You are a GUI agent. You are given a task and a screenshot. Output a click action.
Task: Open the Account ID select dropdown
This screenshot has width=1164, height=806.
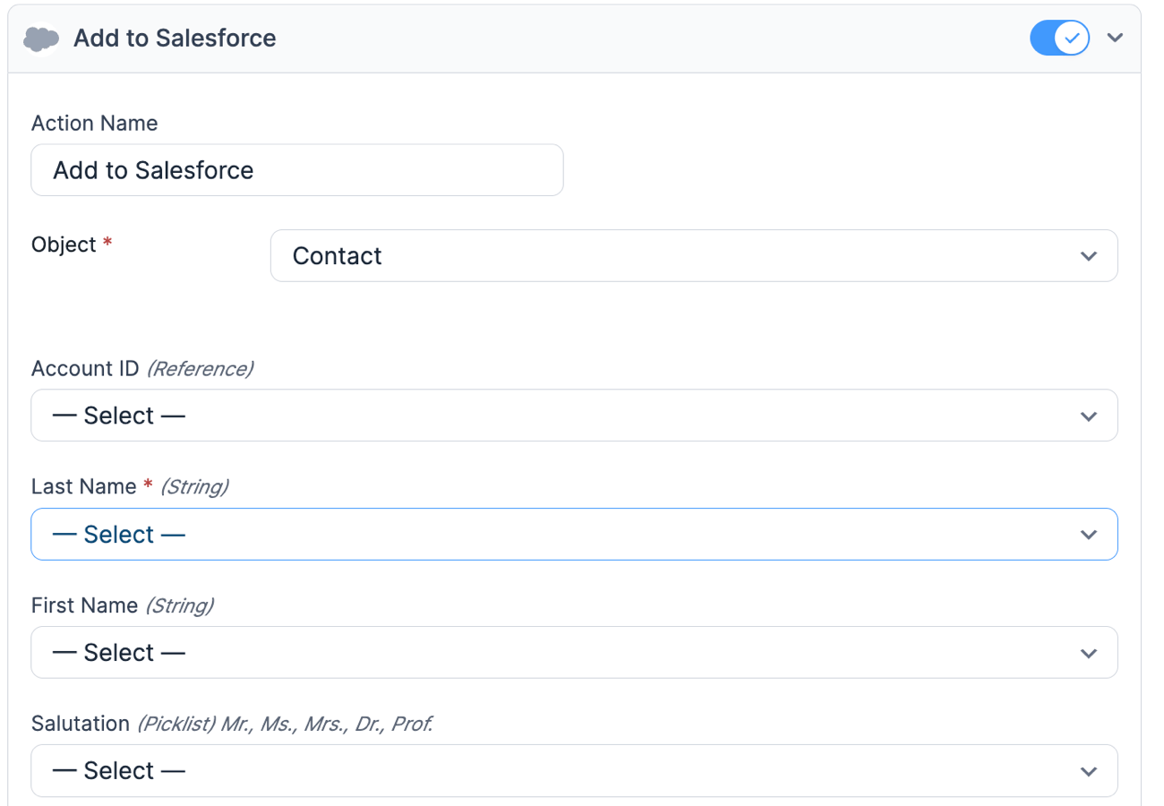click(x=574, y=416)
